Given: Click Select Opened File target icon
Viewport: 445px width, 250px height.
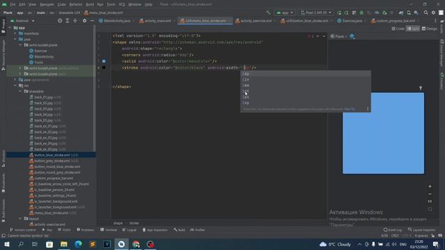Looking at the screenshot, I should (60, 21).
